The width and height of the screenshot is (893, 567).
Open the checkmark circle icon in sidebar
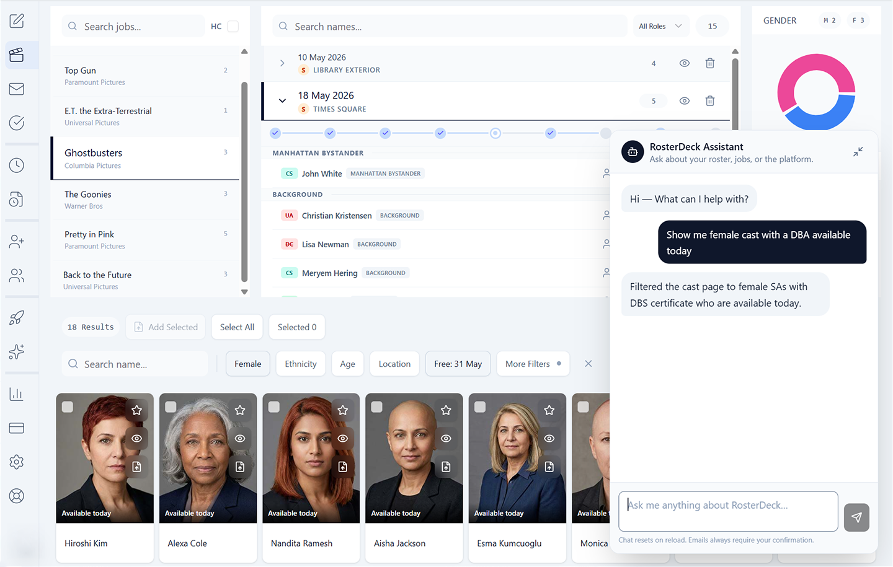17,123
